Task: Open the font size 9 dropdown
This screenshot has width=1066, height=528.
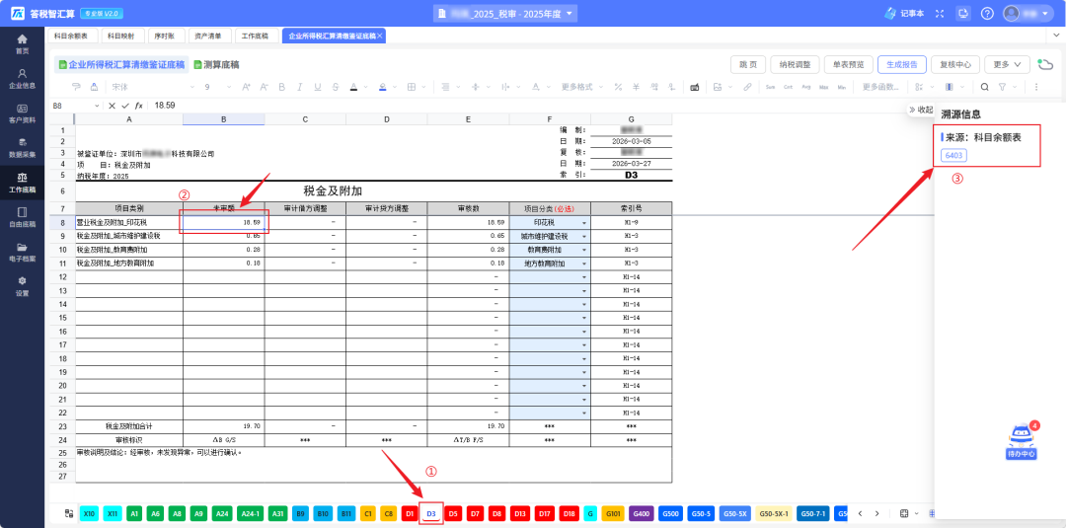Action: 216,87
